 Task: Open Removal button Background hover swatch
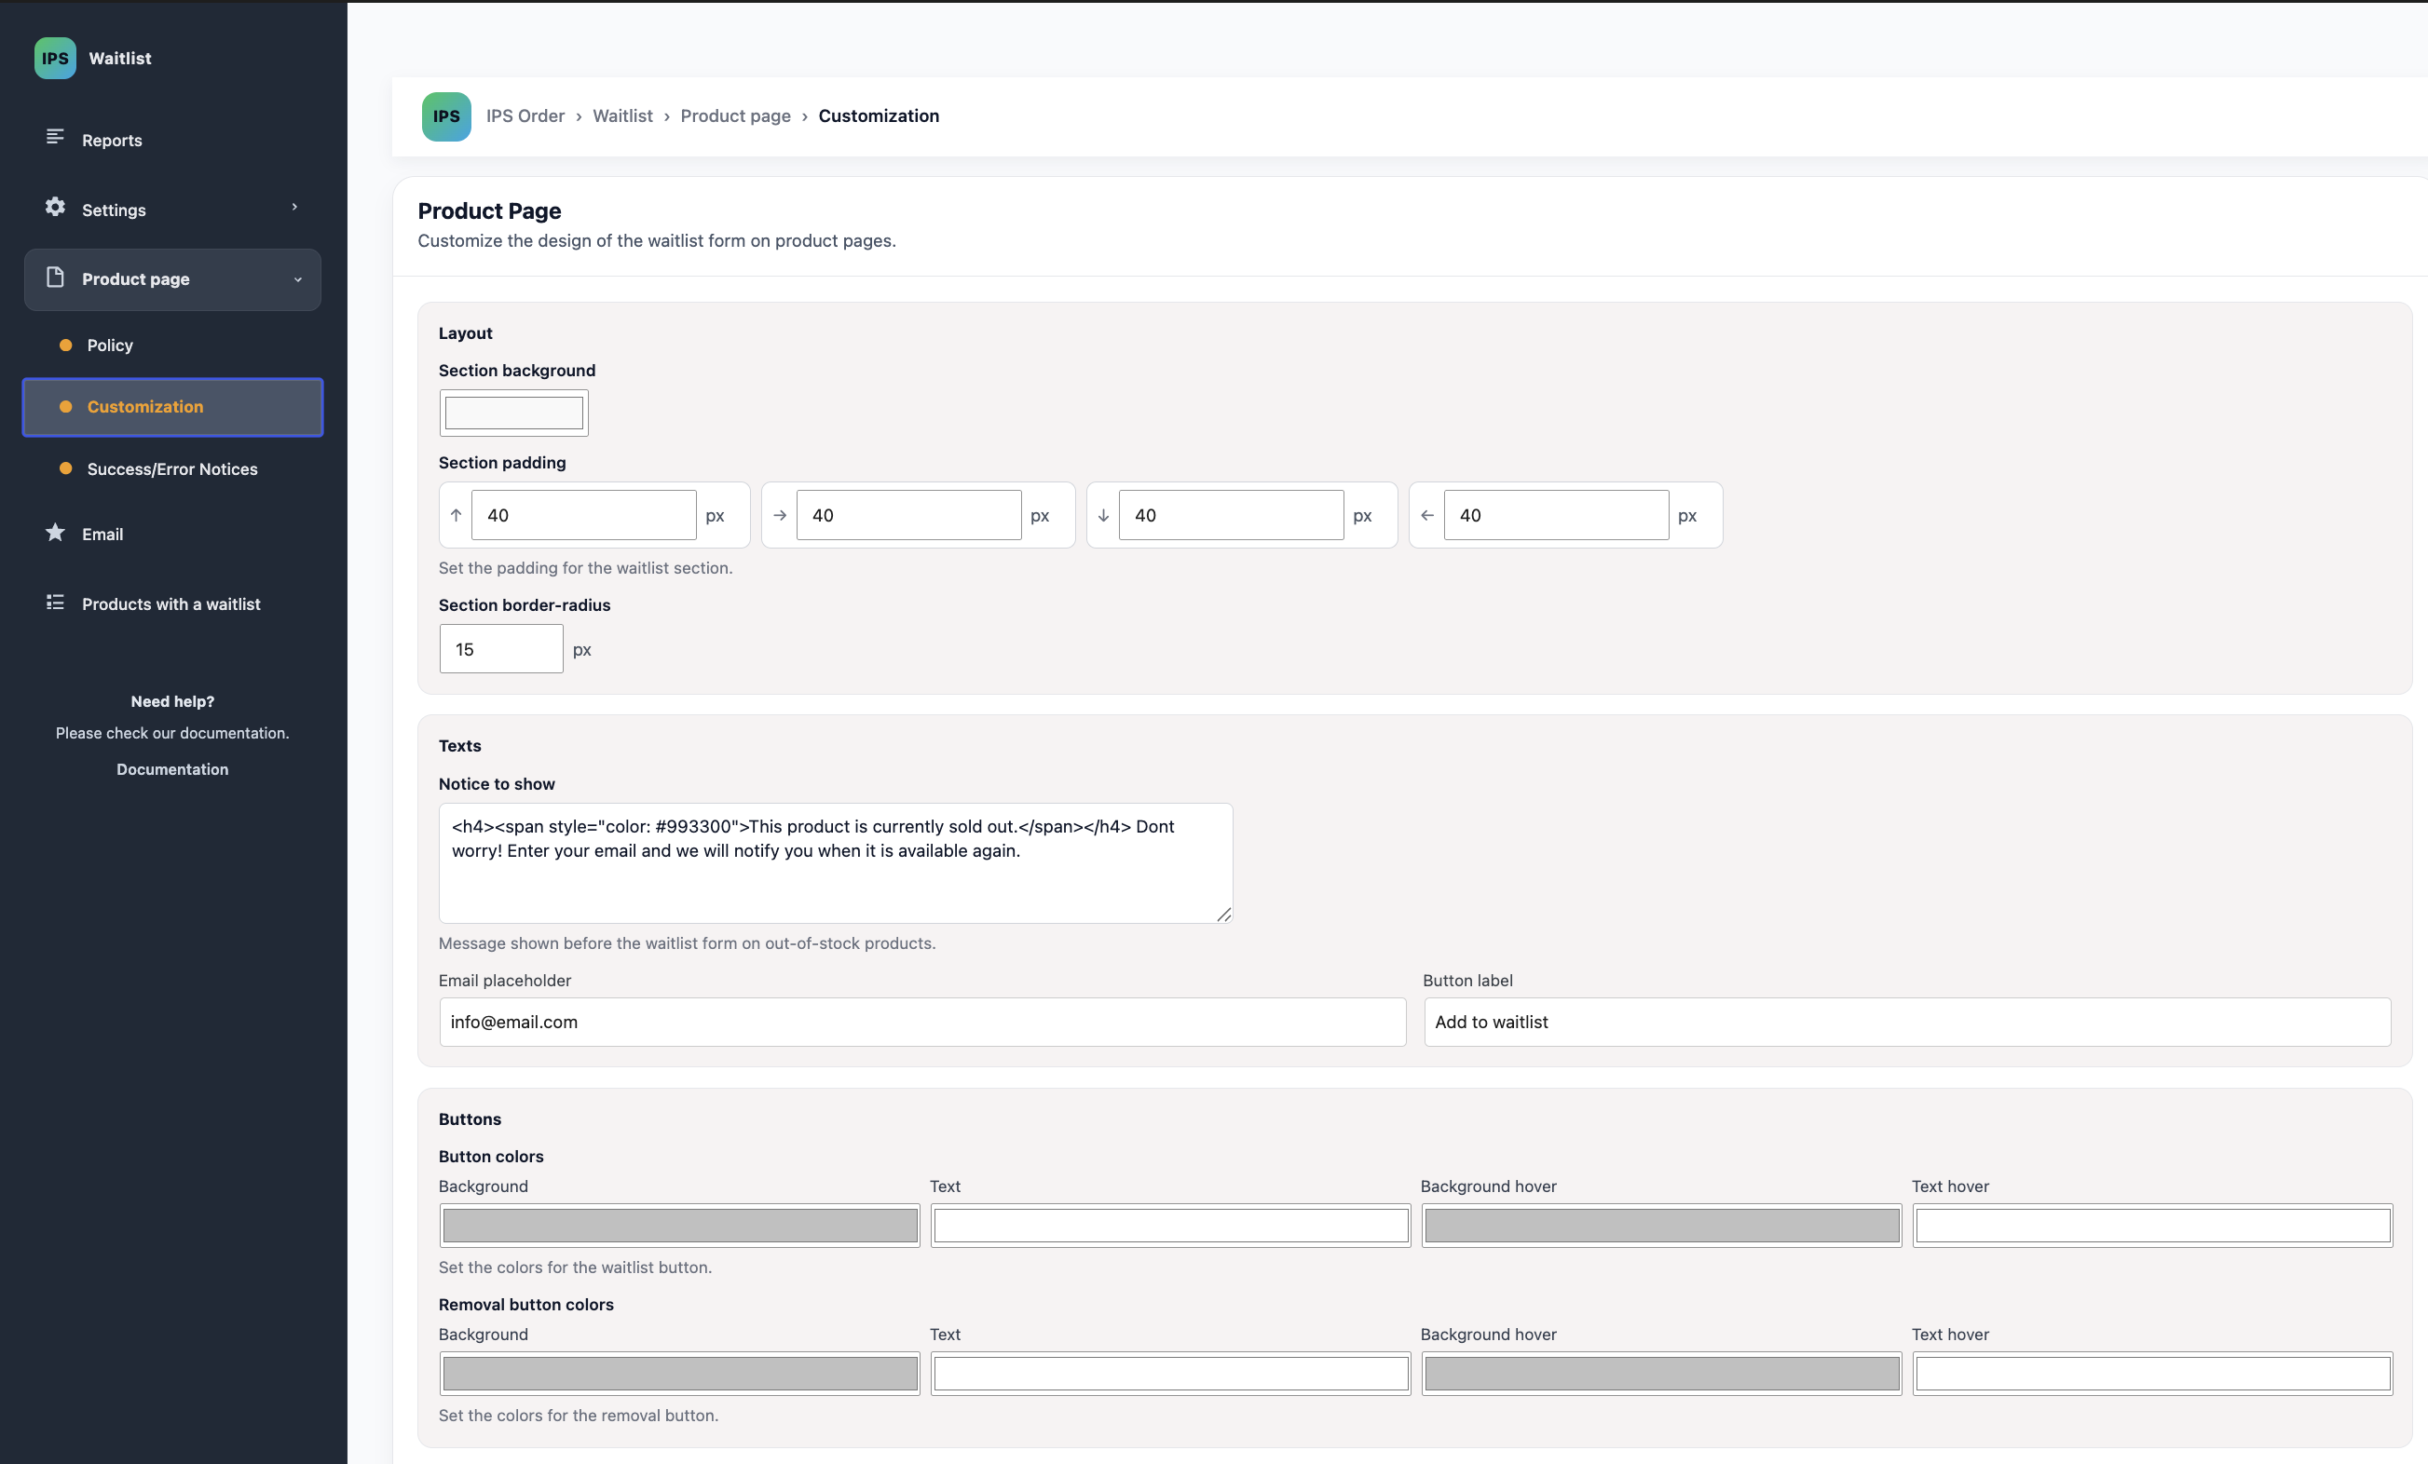click(x=1661, y=1374)
